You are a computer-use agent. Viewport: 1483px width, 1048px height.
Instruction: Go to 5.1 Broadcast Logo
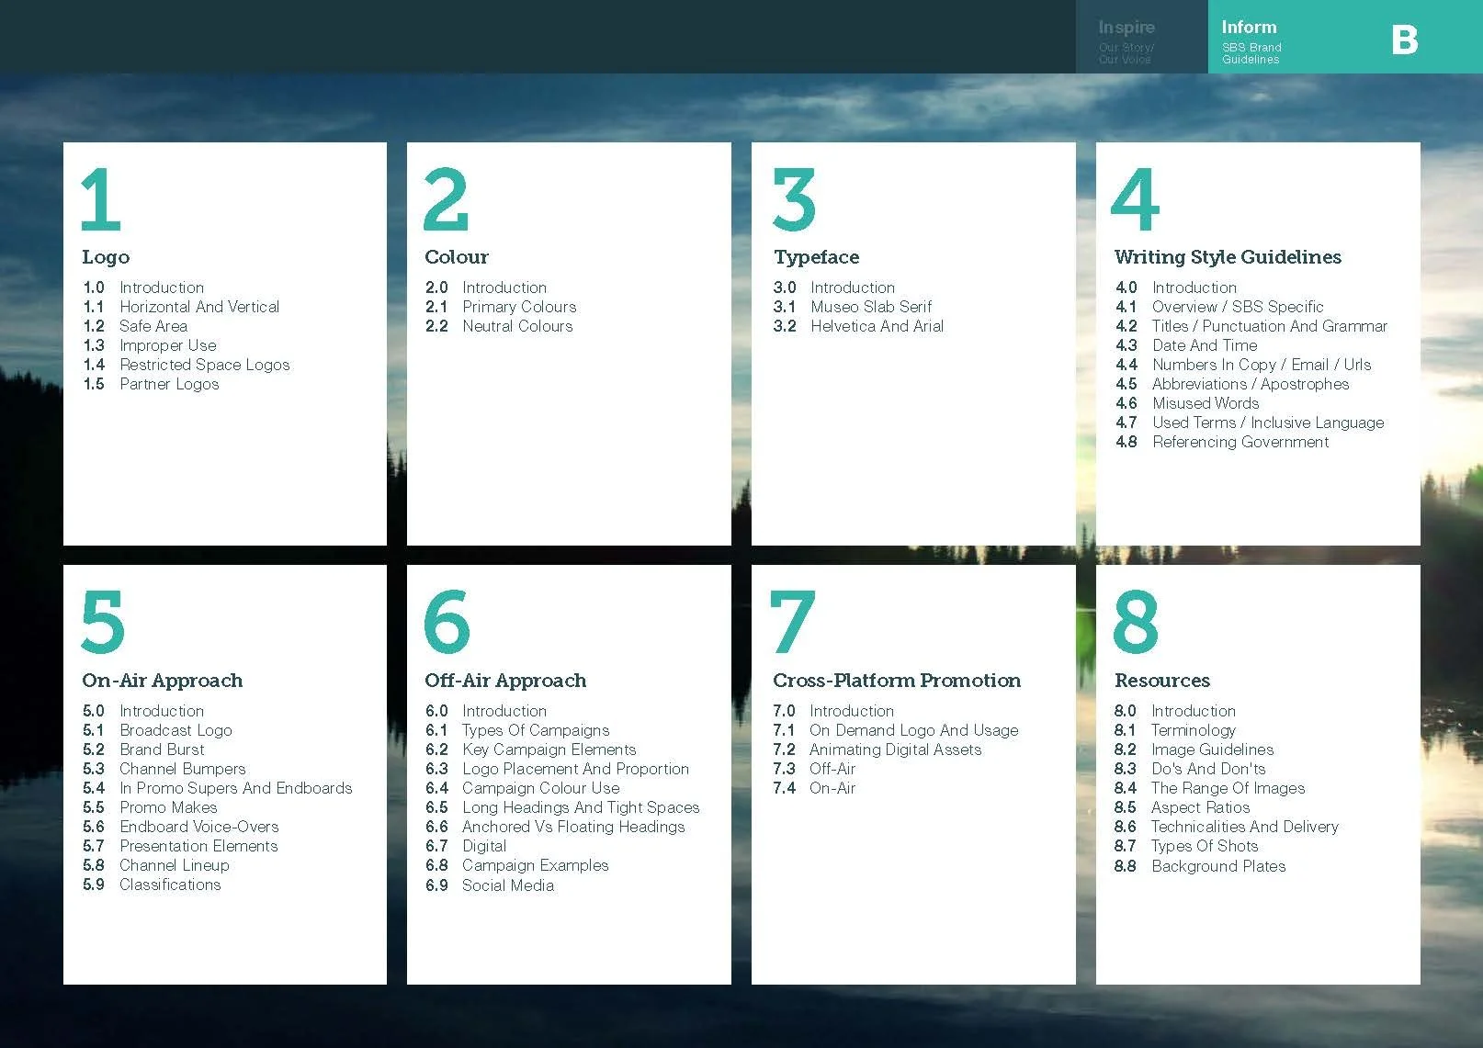(157, 730)
